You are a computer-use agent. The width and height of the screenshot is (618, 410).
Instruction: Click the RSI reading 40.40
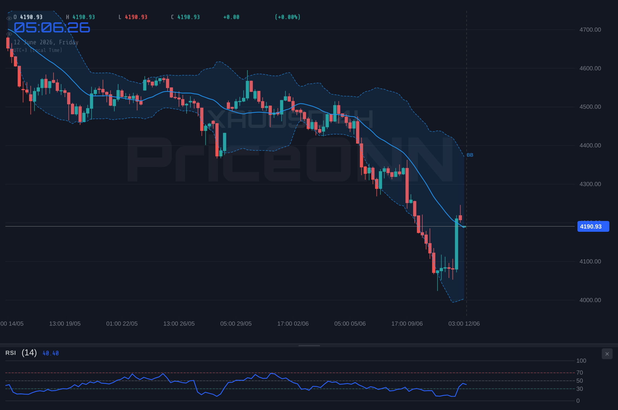click(x=51, y=353)
